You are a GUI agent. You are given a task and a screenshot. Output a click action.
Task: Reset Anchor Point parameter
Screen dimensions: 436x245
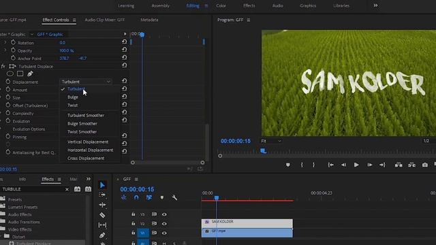(124, 57)
